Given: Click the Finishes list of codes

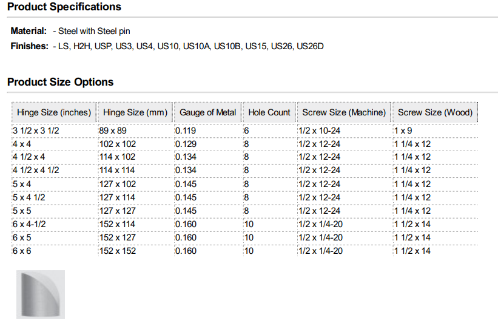Looking at the screenshot, I should click(x=188, y=46).
